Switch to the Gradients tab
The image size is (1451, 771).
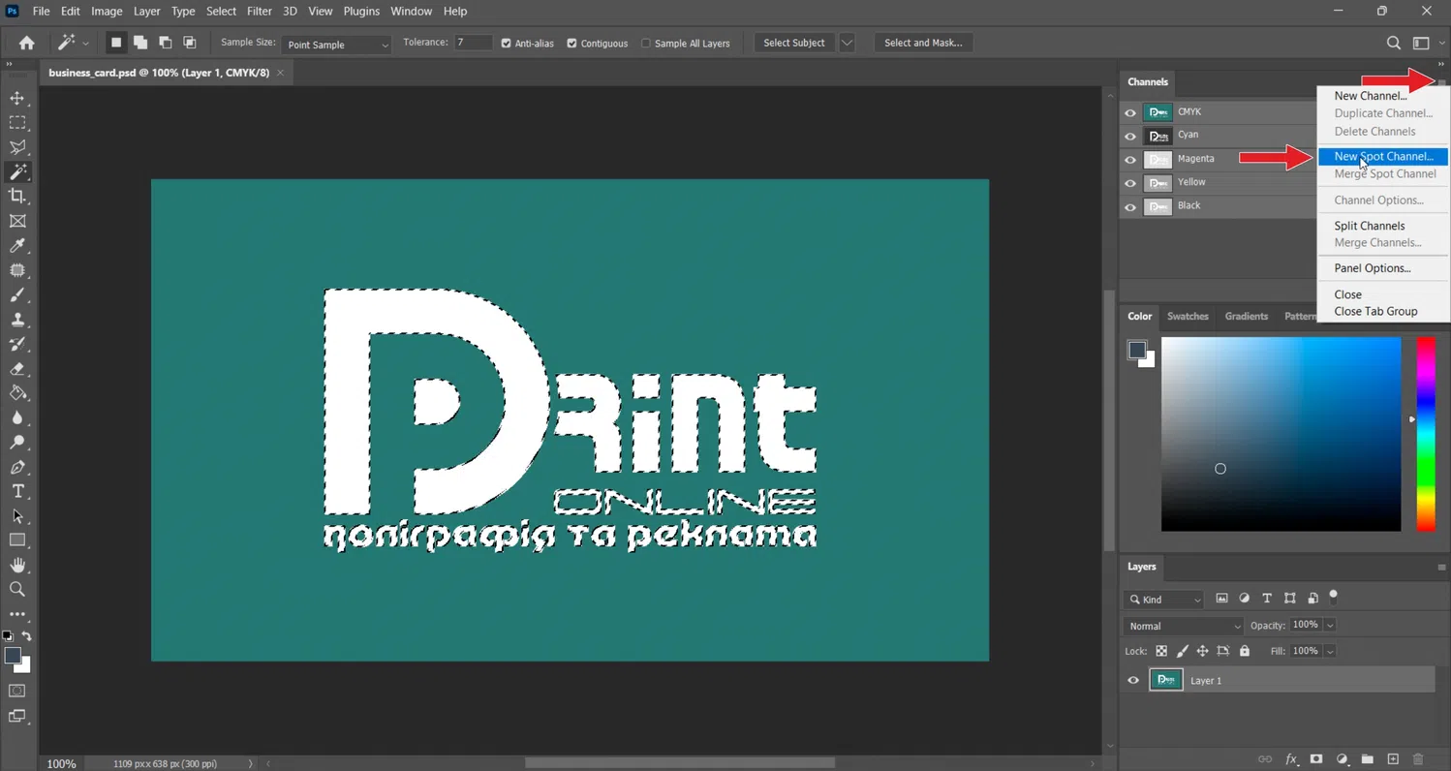click(1246, 317)
